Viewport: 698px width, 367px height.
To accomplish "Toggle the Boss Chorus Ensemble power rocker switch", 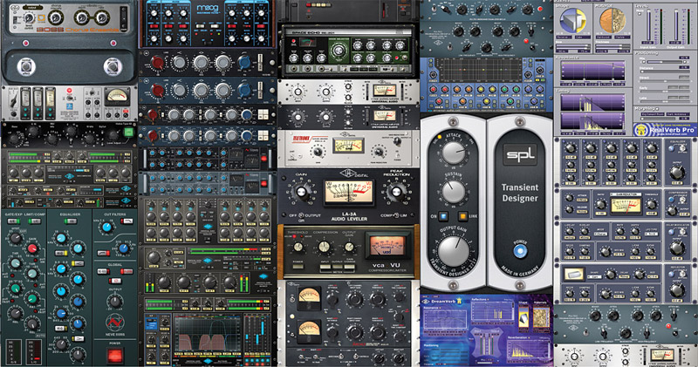I will [123, 18].
